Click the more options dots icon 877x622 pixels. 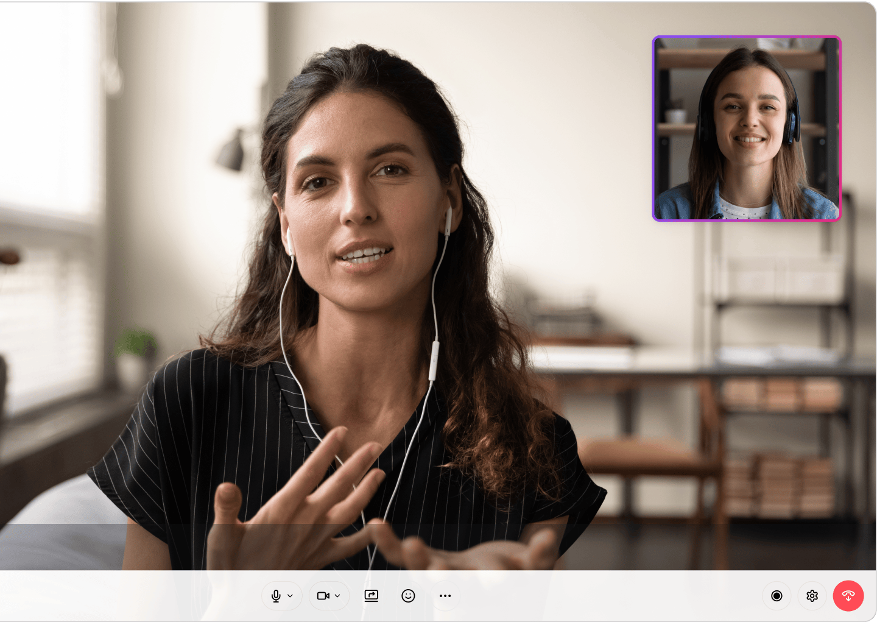coord(445,596)
